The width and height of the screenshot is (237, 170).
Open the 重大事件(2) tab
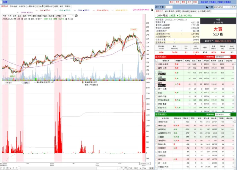click(169, 11)
